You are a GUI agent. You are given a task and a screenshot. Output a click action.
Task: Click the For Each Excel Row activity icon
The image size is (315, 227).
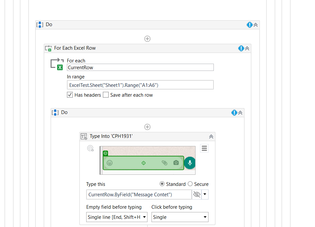[x=48, y=48]
